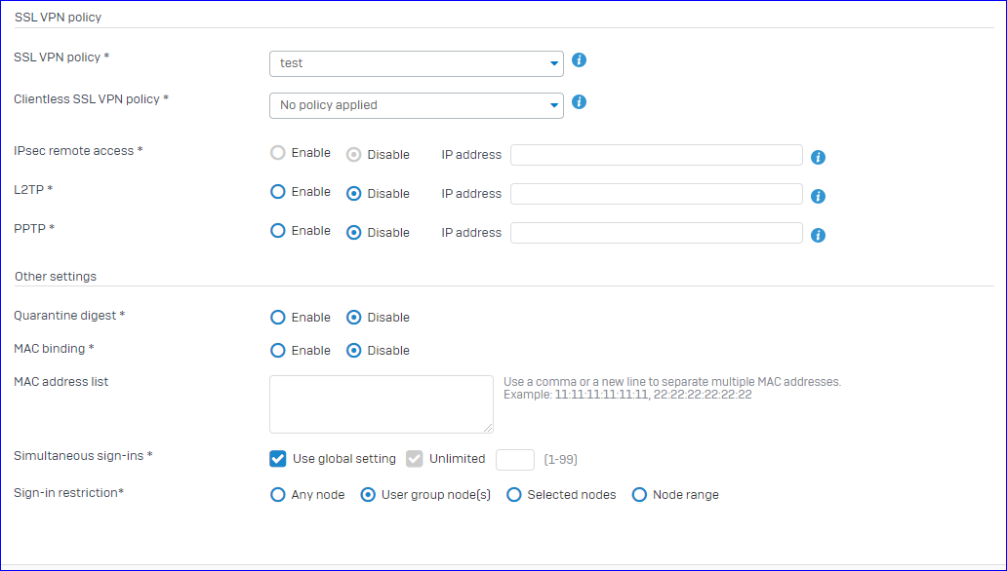Image resolution: width=1007 pixels, height=571 pixels.
Task: Click info icon in the L2TP row
Action: (818, 196)
